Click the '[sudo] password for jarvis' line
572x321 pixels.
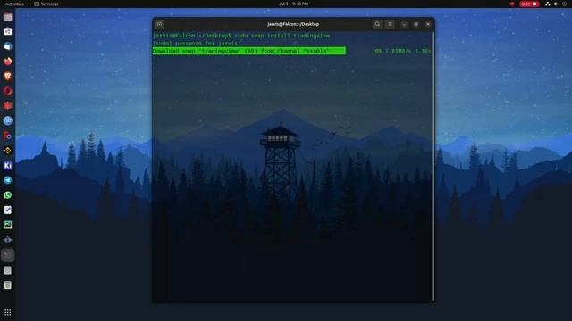[197, 44]
